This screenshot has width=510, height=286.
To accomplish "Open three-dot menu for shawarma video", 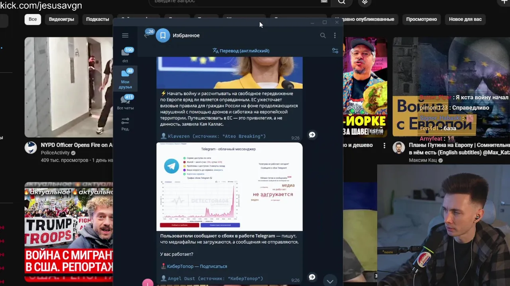I will (384, 146).
